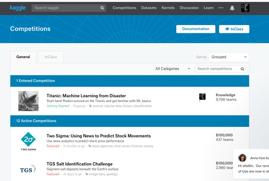Screen dimensions: 269x181
Task: Click the '437 teams' text
Action: tap(225, 140)
